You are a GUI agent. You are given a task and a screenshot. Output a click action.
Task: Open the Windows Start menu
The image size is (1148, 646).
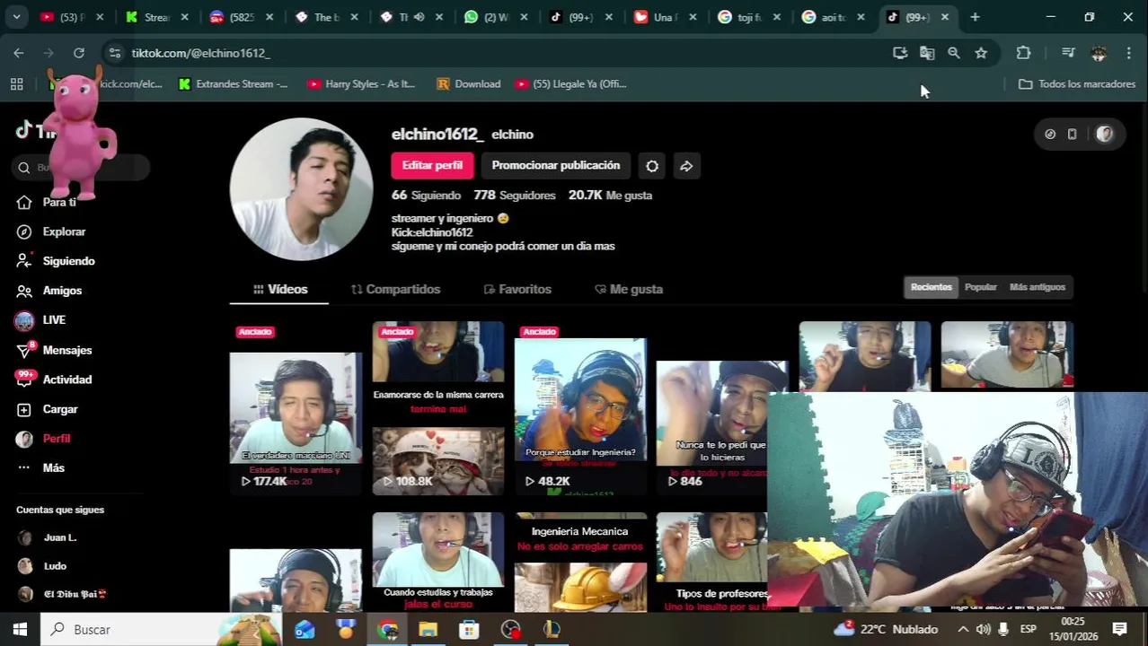(x=20, y=629)
